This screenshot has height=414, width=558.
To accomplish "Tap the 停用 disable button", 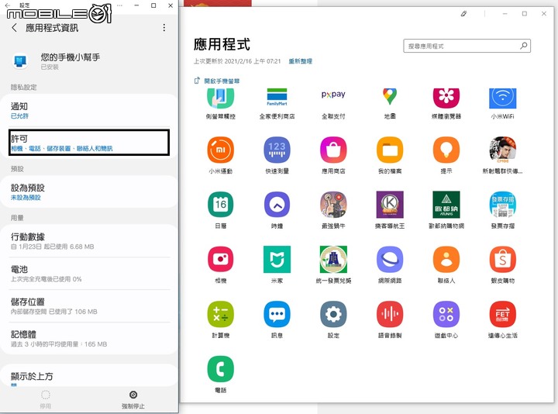I will click(46, 399).
